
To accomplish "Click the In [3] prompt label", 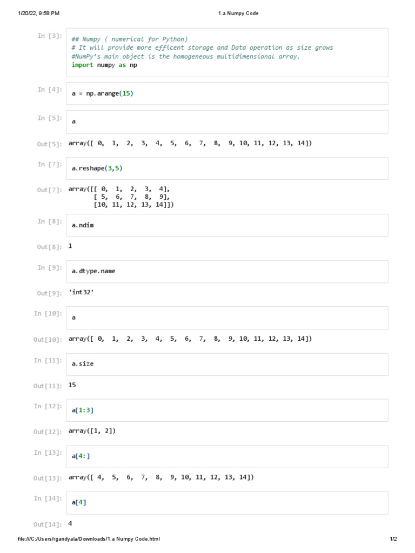I will [x=50, y=36].
